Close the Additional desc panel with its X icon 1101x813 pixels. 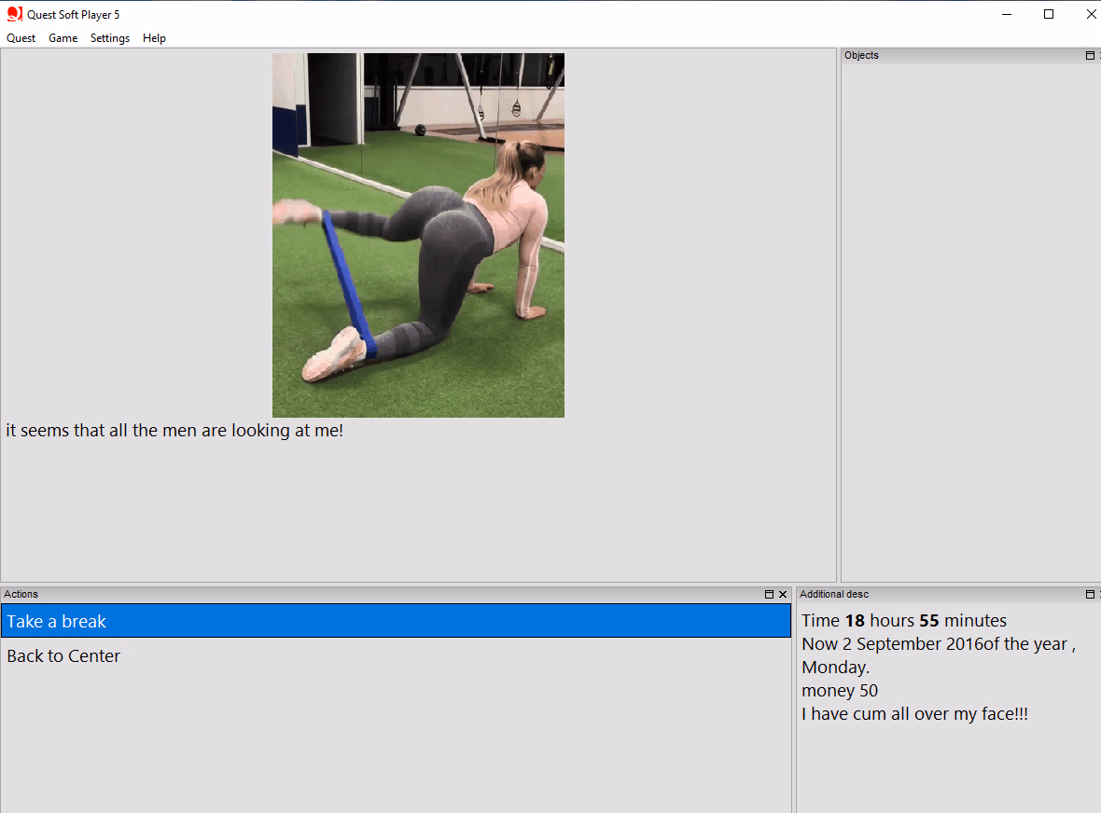pyautogui.click(x=1098, y=594)
